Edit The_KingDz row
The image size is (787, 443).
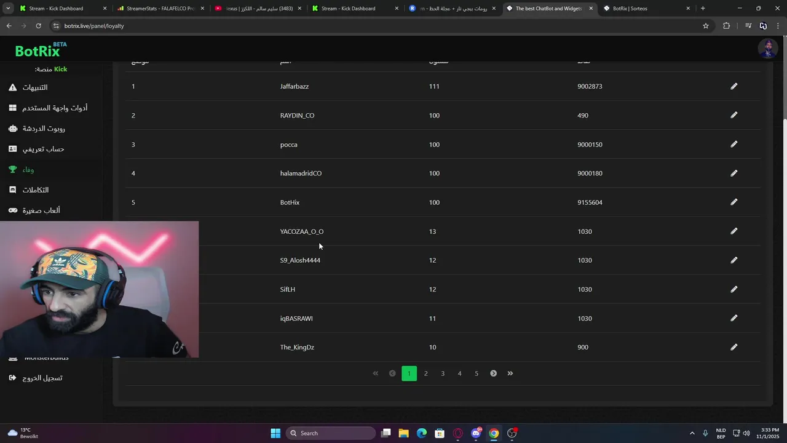click(734, 347)
